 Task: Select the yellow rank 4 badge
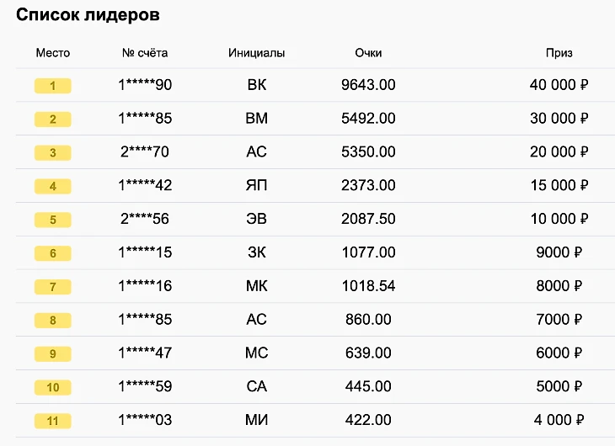coord(53,186)
